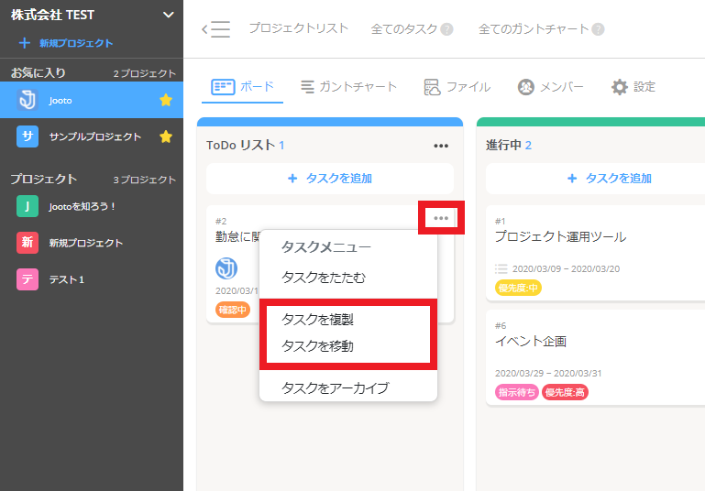The image size is (705, 491).
Task: Click the help icon beside 全てのタスク
Action: [447, 29]
